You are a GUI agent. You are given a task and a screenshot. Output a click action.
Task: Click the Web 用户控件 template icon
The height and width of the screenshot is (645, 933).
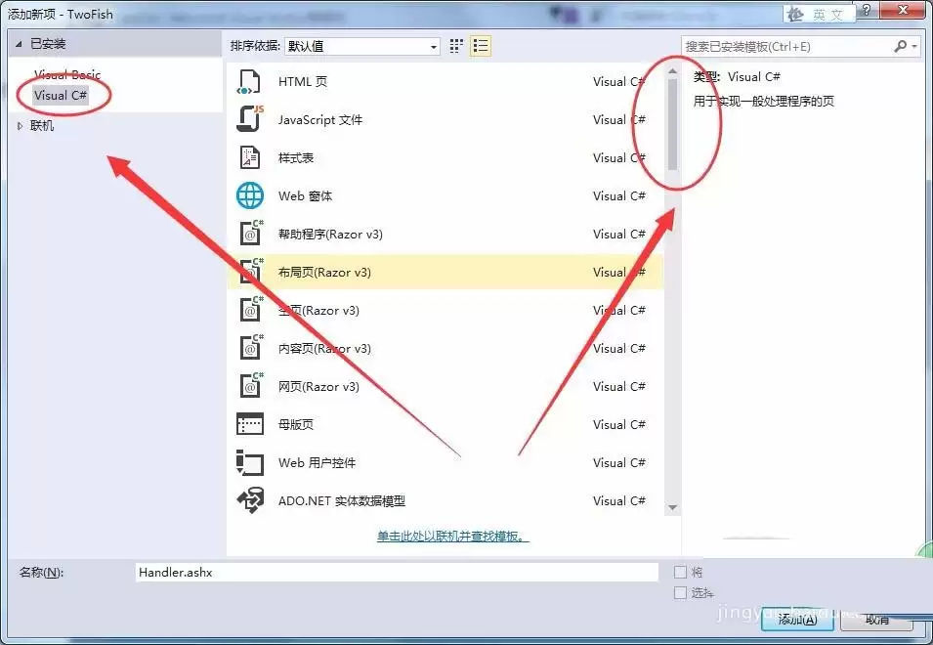[x=251, y=462]
